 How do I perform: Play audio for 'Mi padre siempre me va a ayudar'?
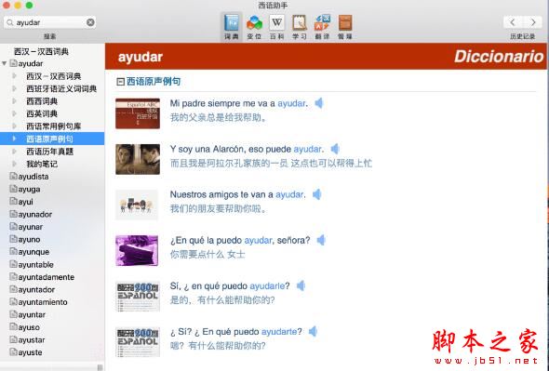tap(319, 103)
